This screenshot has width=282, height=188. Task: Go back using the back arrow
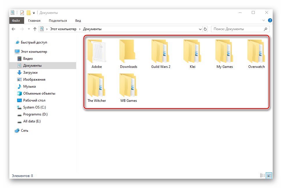(13, 29)
